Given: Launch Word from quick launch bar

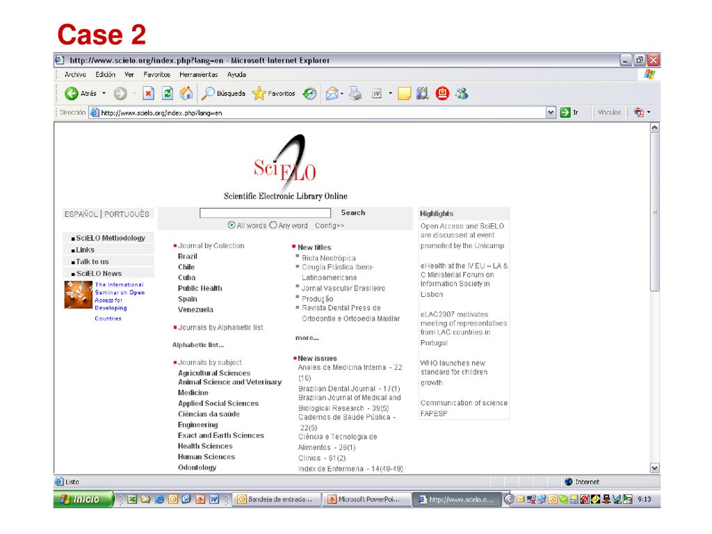Looking at the screenshot, I should [x=214, y=499].
